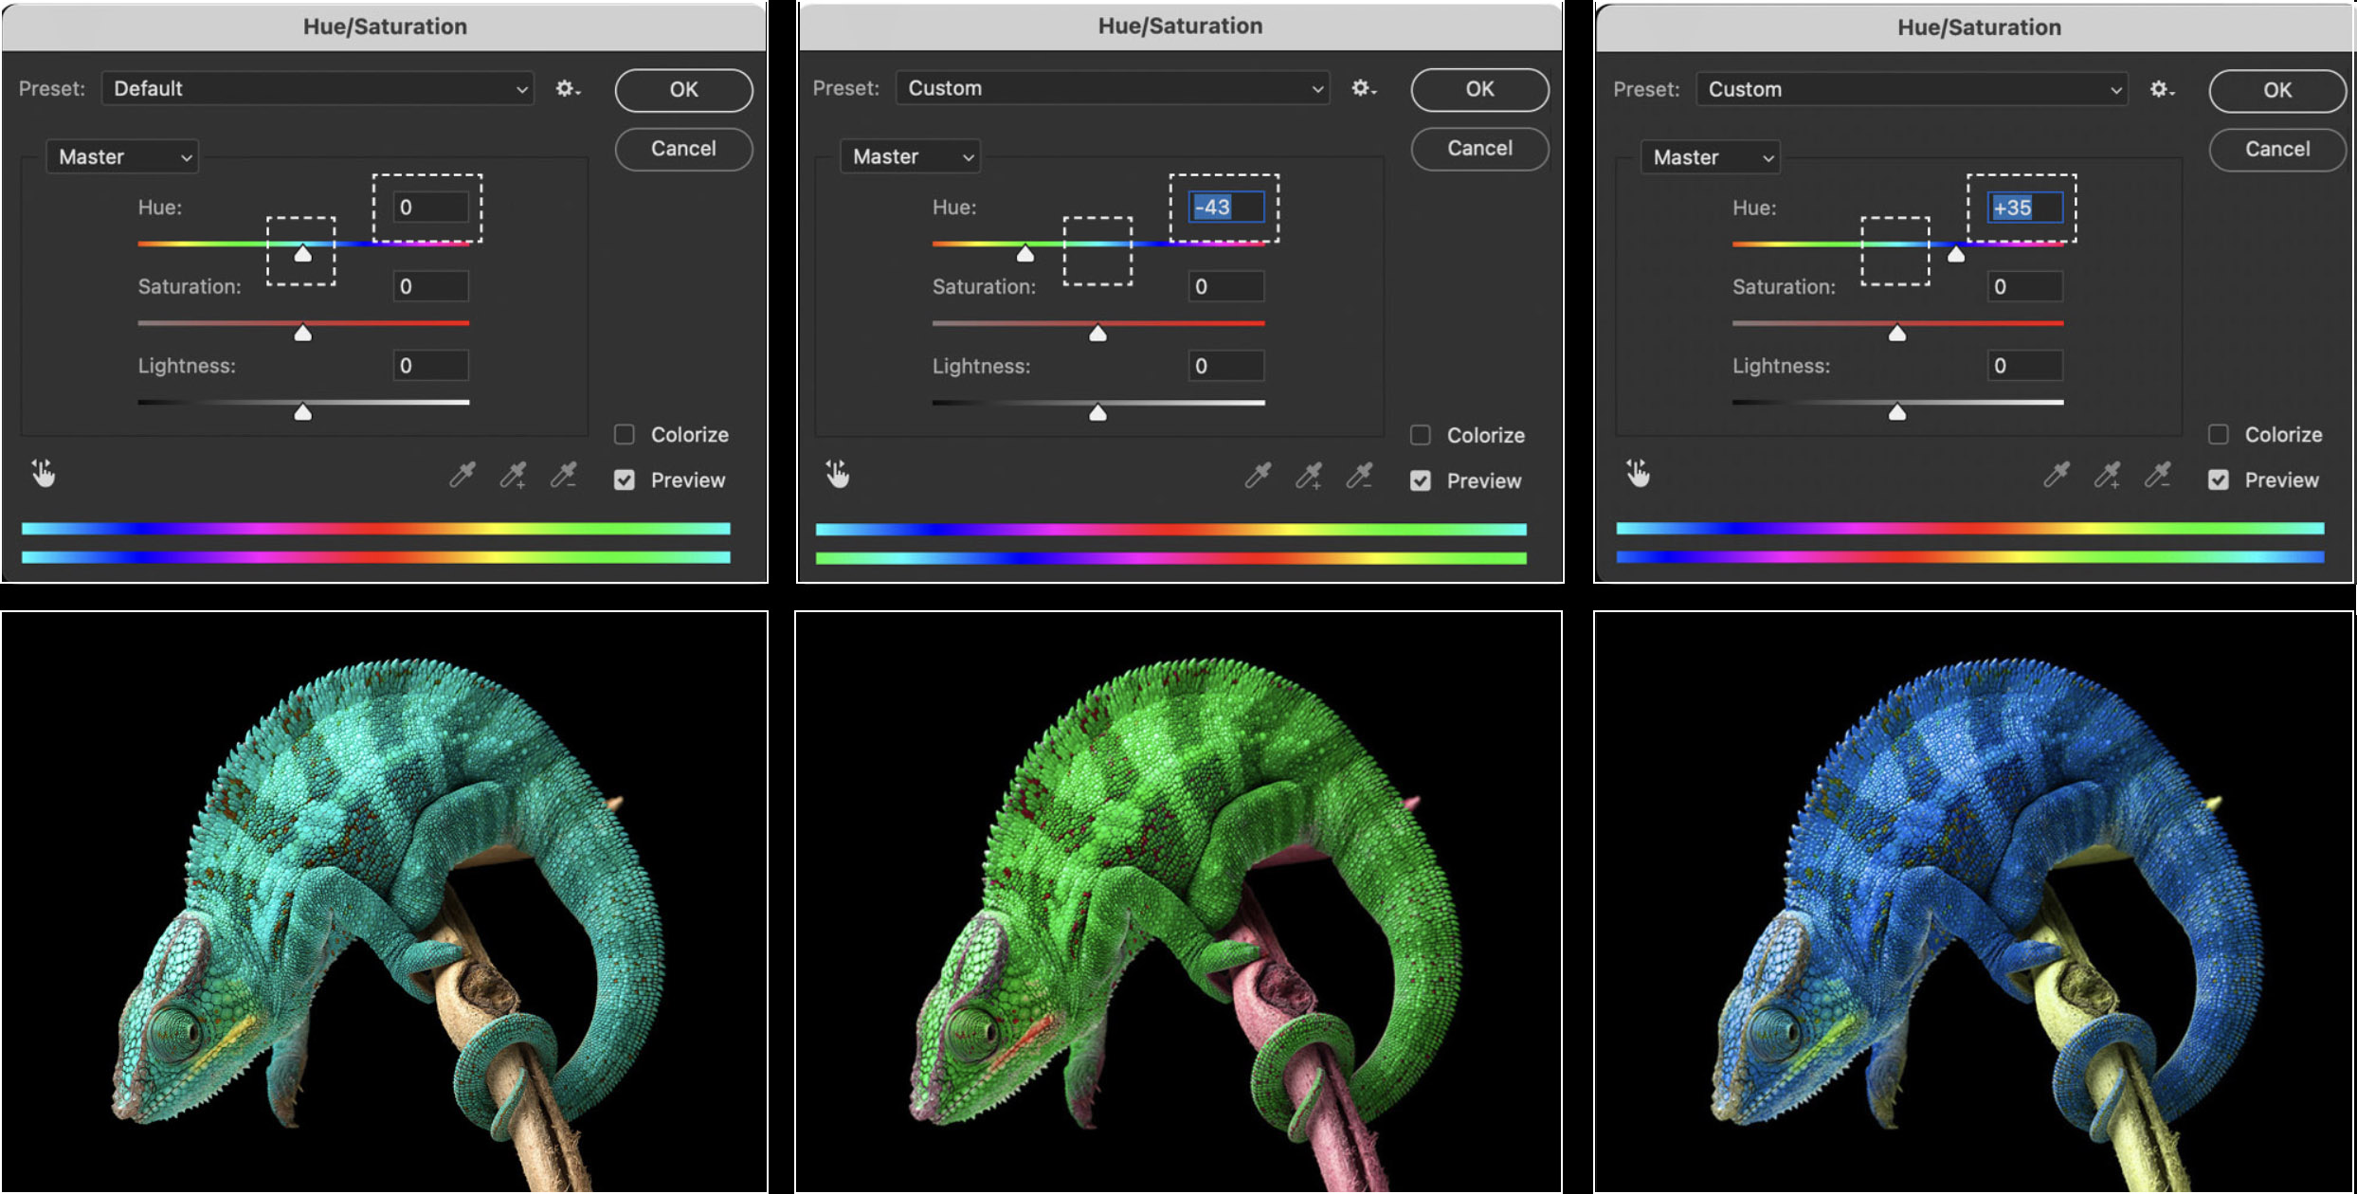This screenshot has height=1194, width=2357.
Task: Expand the Master channel dropdown in Hue -43 dialog
Action: [x=910, y=156]
